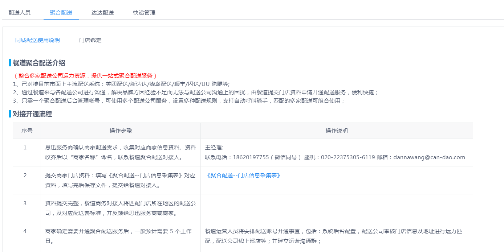Image resolution: width=504 pixels, height=252 pixels.
Task: Click the 操作说明 column header
Action: (337, 131)
